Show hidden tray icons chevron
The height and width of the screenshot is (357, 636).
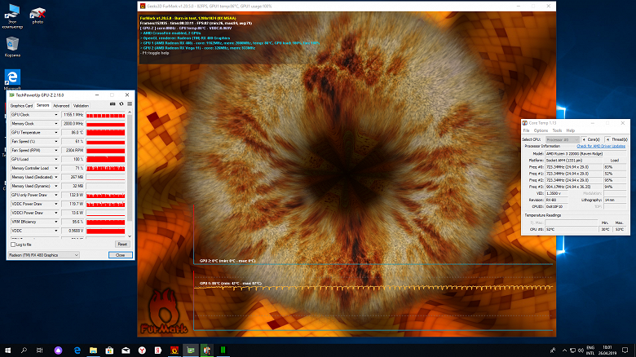[564, 350]
